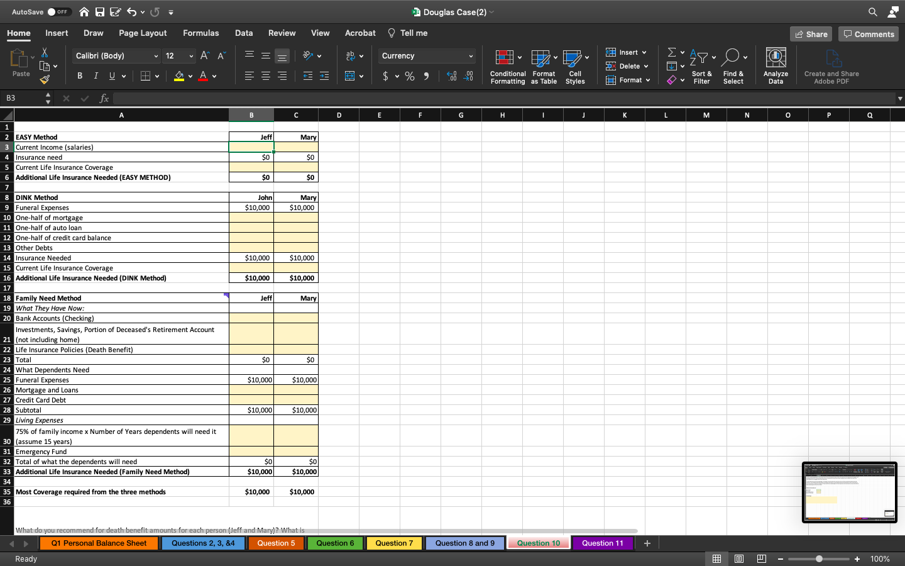
Task: Open Analyze Data tool
Action: [x=776, y=66]
